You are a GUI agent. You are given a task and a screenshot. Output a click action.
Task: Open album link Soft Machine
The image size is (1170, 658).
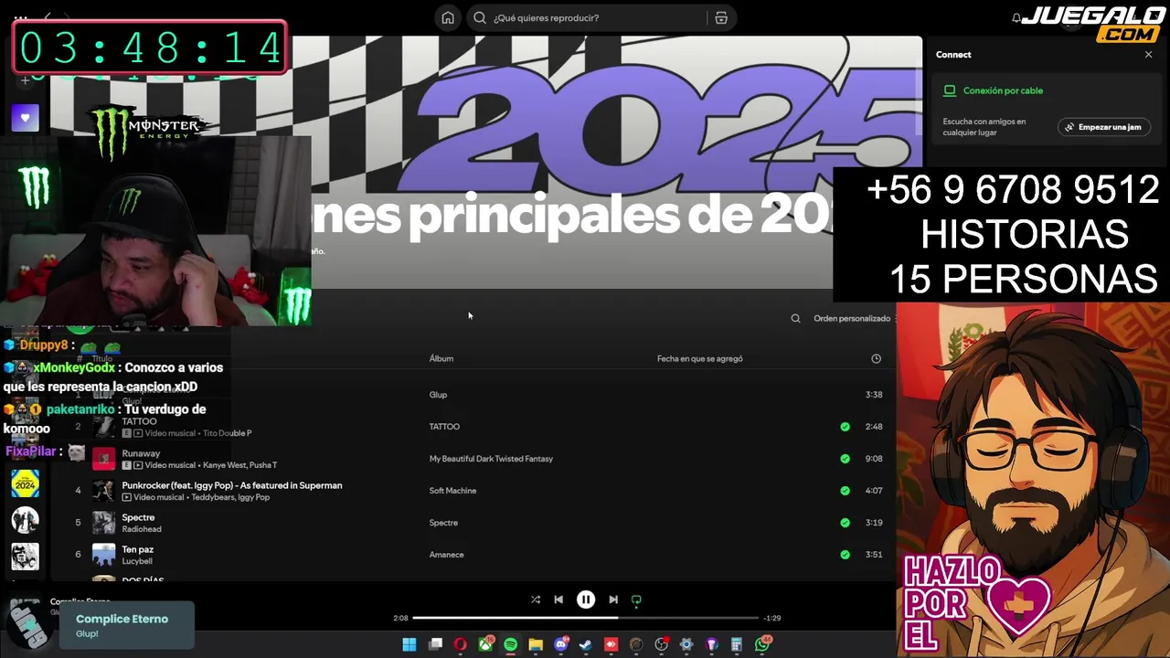click(452, 491)
